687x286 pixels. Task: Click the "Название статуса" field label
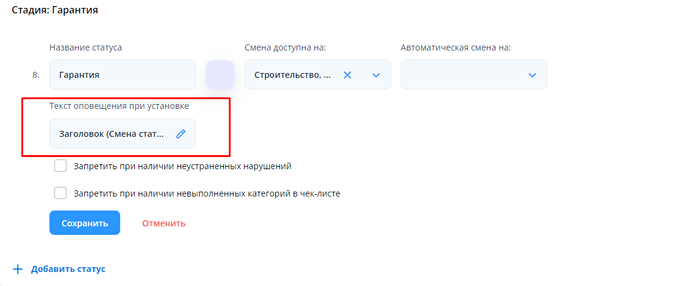(x=85, y=47)
